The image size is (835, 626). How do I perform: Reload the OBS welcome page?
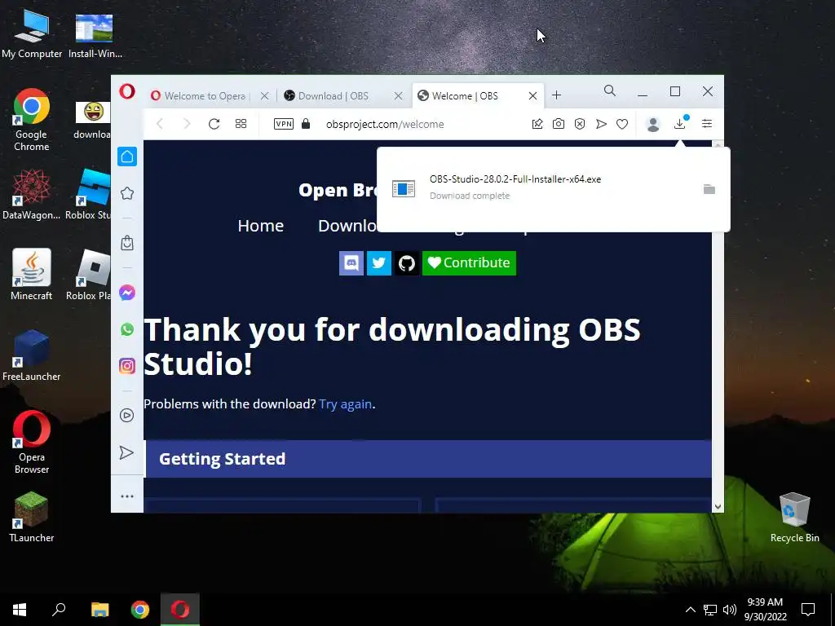214,124
